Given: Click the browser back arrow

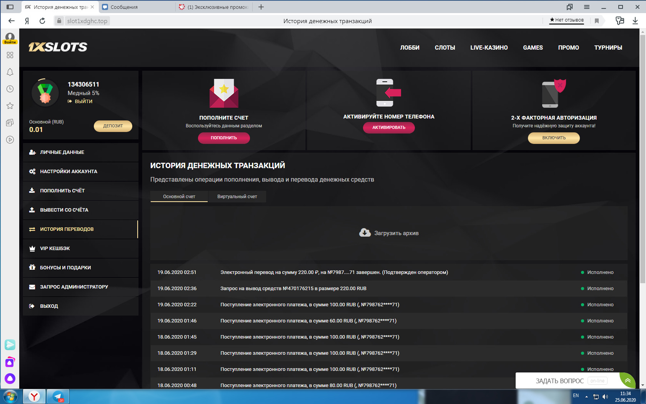Looking at the screenshot, I should [12, 21].
